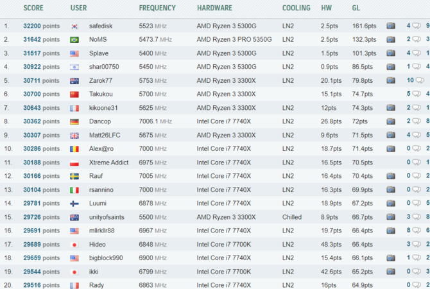The height and width of the screenshot is (289, 430).
Task: Open the comment bubble in Takukou's row
Action: point(417,94)
